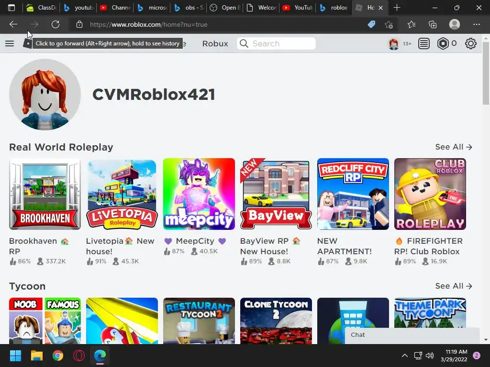Open the Robux nav link
The height and width of the screenshot is (367, 490).
click(x=215, y=43)
